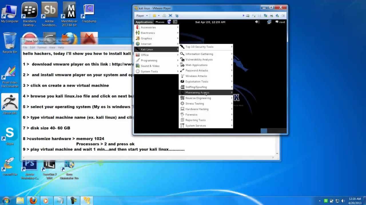Launch Iceweasel browser from Kali panel

(169, 22)
